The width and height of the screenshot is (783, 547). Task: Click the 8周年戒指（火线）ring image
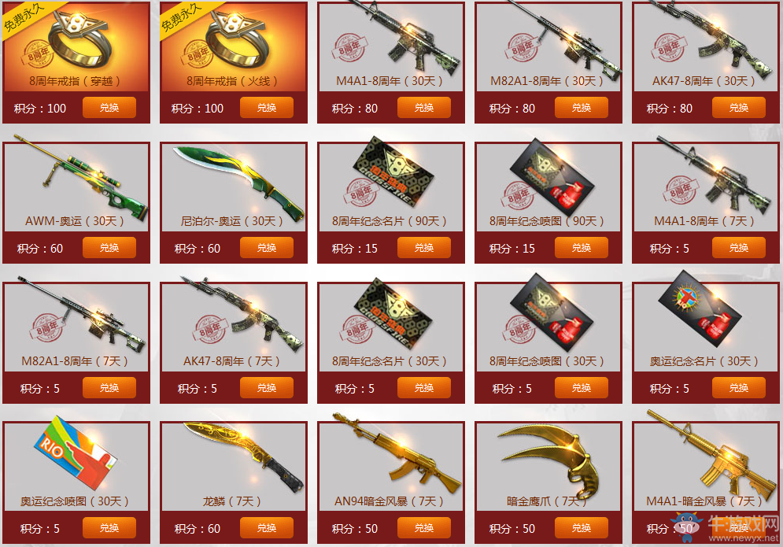click(237, 39)
